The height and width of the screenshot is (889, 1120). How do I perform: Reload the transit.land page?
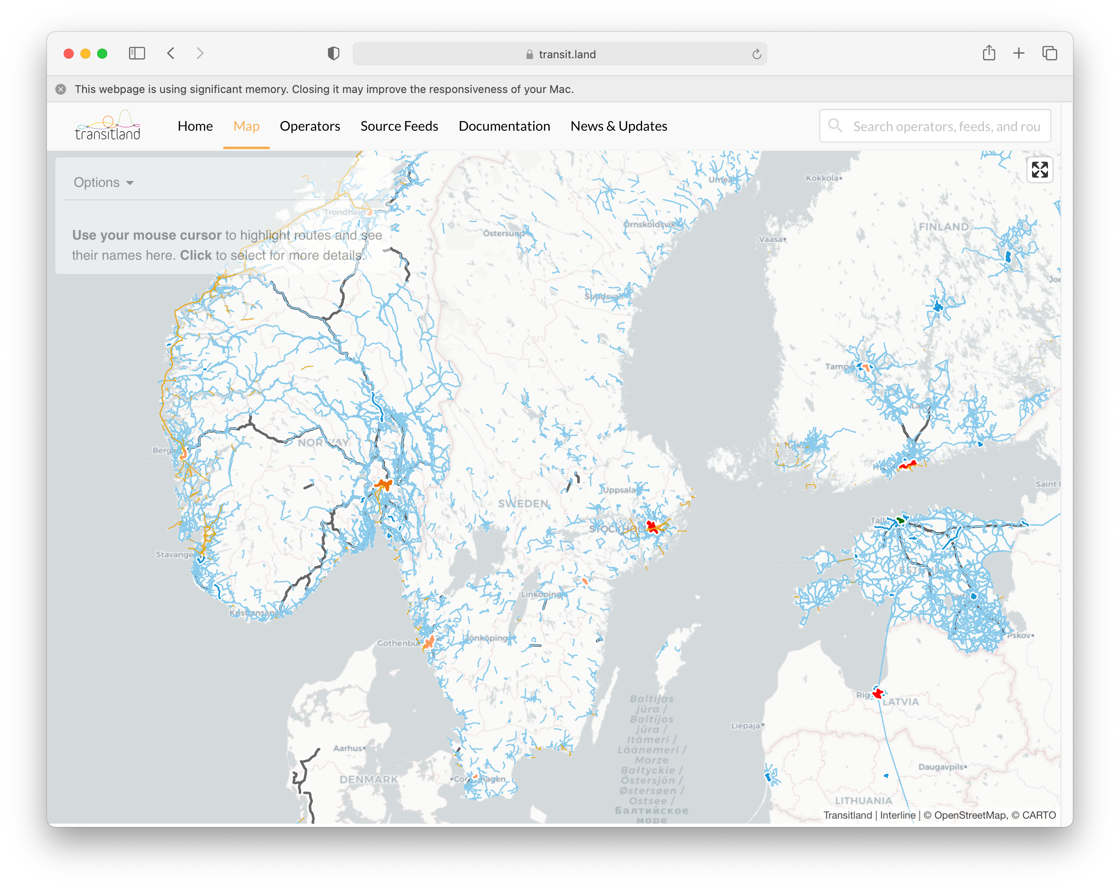point(756,54)
